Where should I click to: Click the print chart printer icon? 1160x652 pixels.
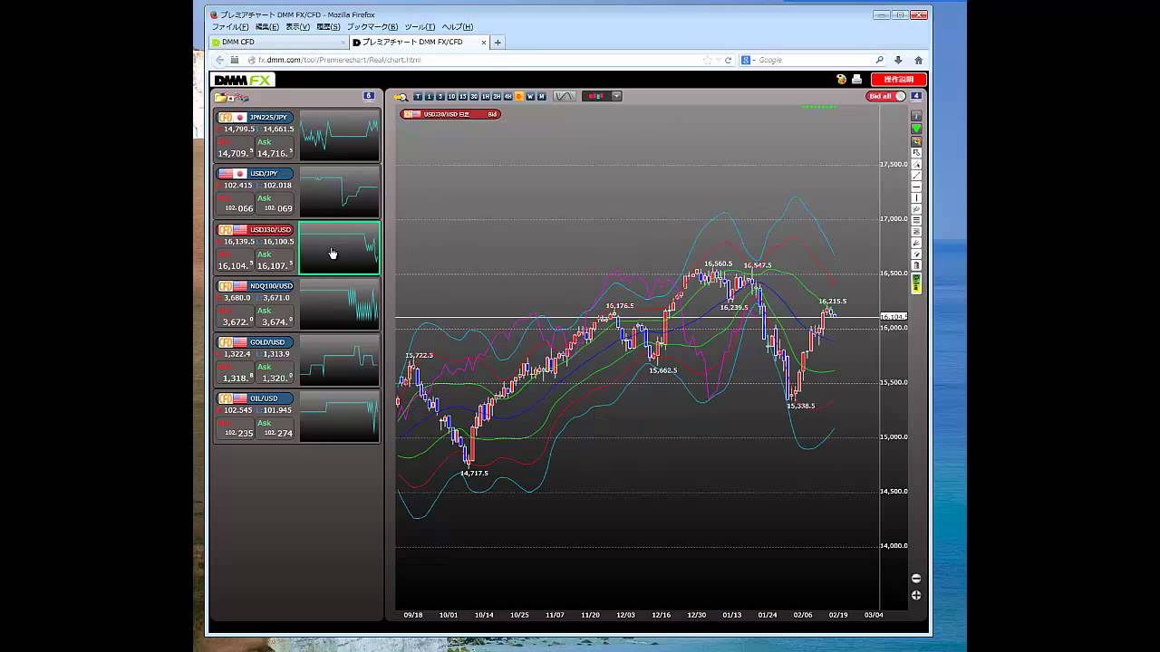(856, 80)
